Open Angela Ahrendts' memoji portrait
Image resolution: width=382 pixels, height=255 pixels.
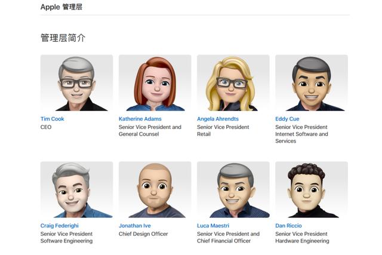pos(233,83)
